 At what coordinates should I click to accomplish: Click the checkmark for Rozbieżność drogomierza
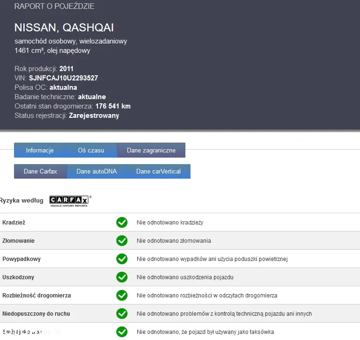(x=122, y=296)
